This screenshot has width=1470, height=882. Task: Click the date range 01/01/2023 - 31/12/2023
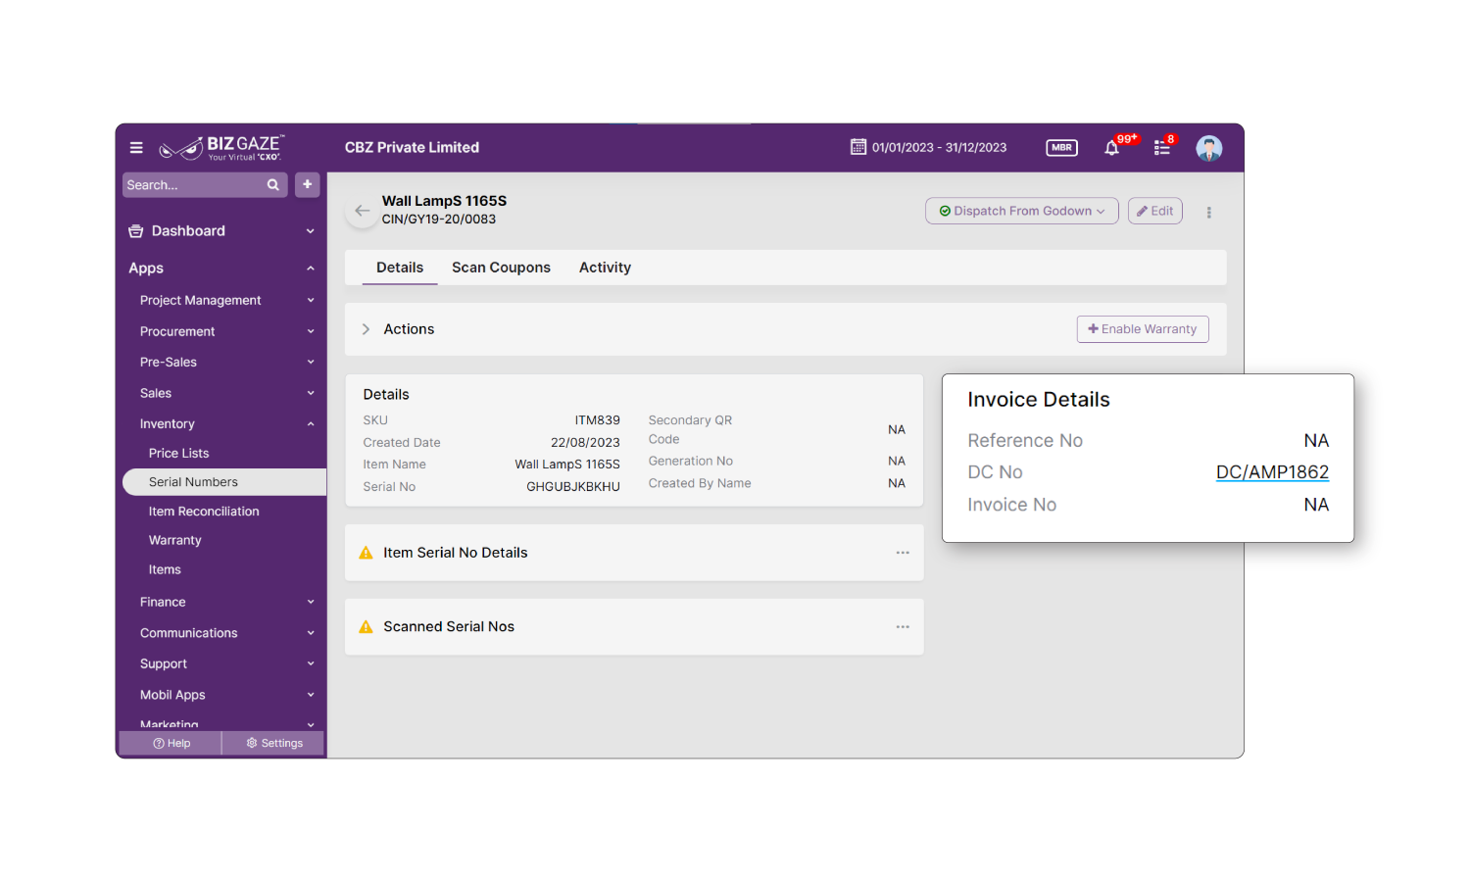(939, 148)
